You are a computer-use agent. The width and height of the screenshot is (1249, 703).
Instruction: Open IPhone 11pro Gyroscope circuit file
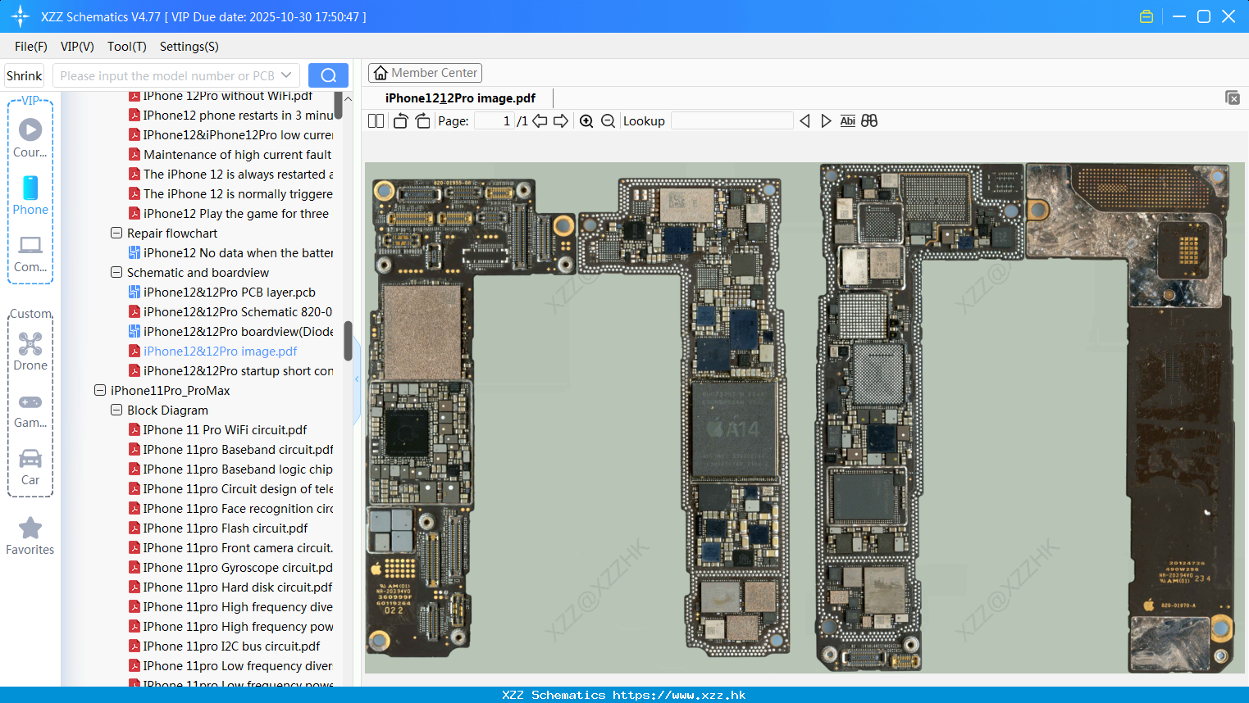click(x=237, y=568)
